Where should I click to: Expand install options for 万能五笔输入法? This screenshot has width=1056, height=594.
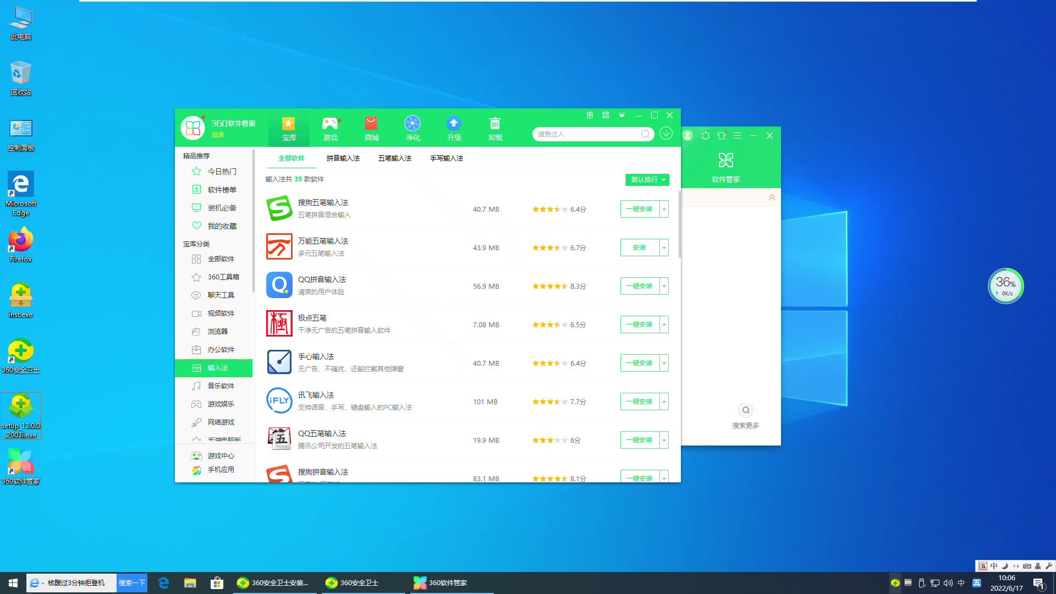click(x=664, y=248)
